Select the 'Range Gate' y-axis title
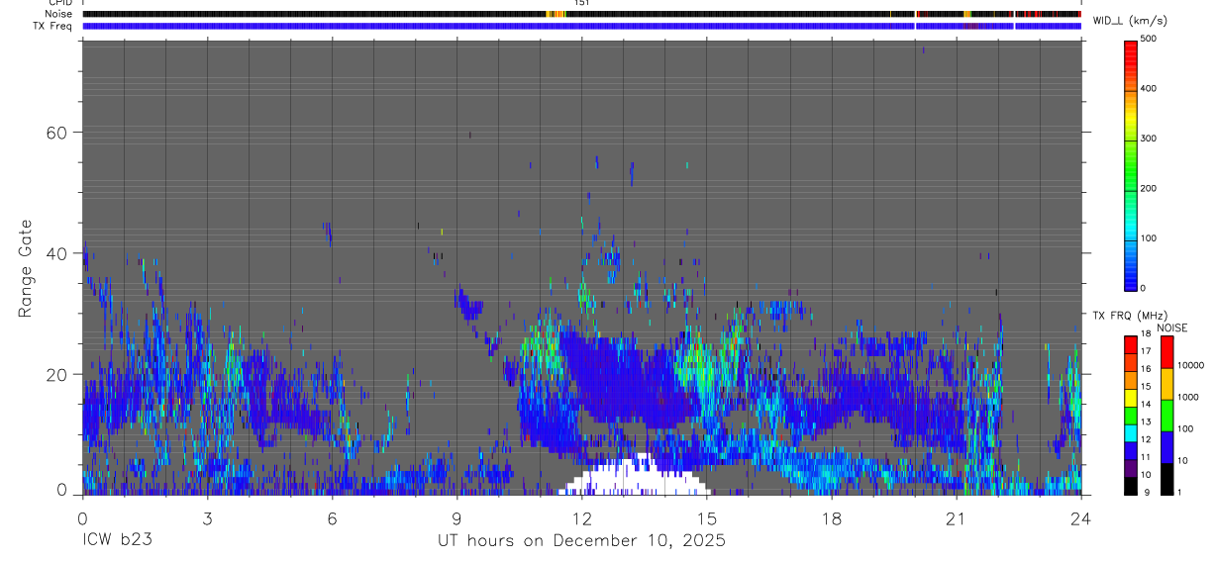Image resolution: width=1216 pixels, height=561 pixels. tap(25, 267)
